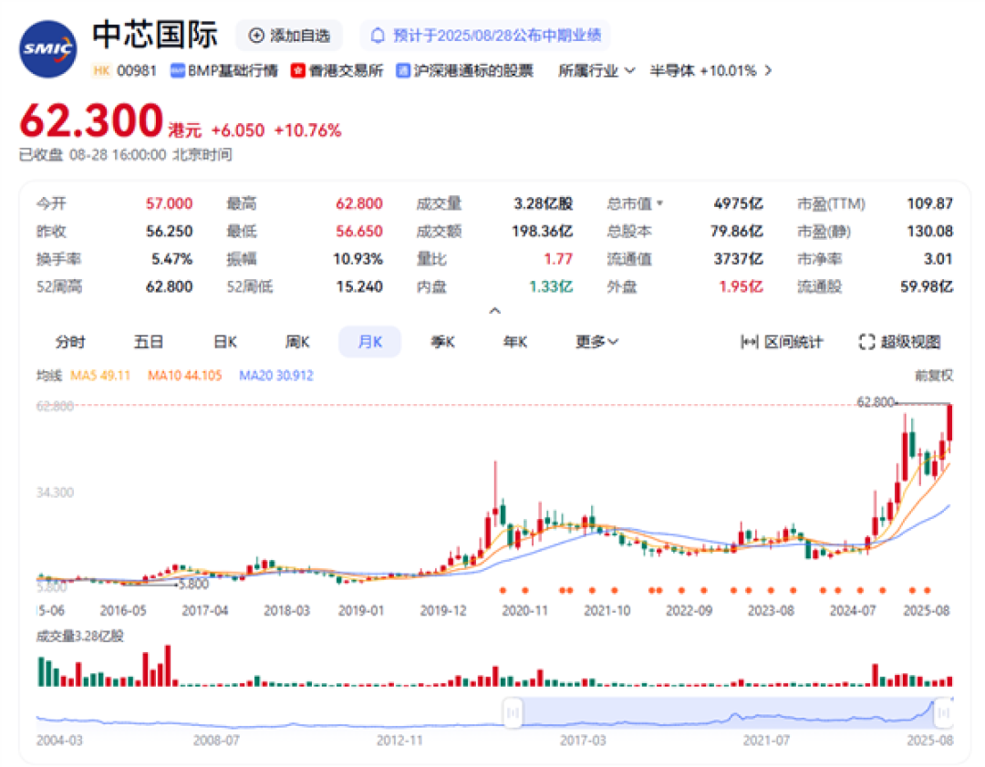The height and width of the screenshot is (767, 985).
Task: Click MA20 30.912 indicator label
Action: click(276, 376)
